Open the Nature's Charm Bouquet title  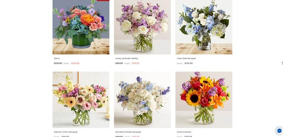pos(66,132)
